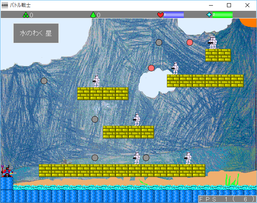Click the バトル戦士 window title text
The height and width of the screenshot is (203, 257).
click(x=20, y=5)
